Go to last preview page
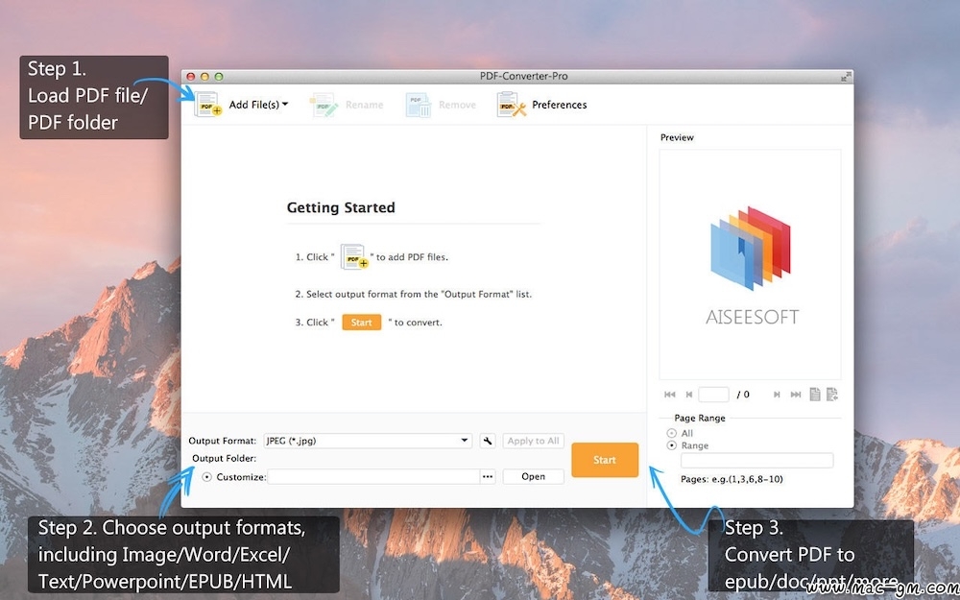The width and height of the screenshot is (960, 600). pyautogui.click(x=795, y=395)
